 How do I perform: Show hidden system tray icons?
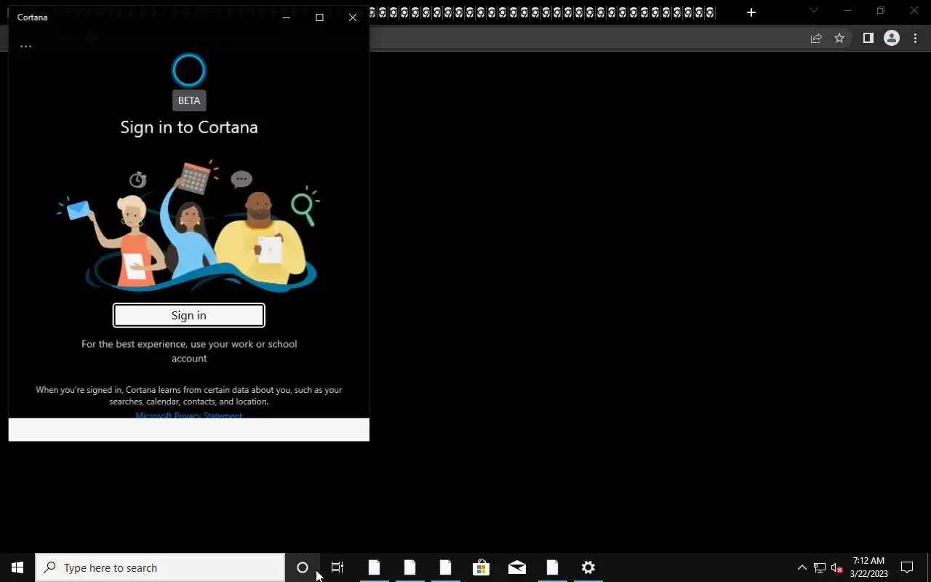[x=802, y=567]
